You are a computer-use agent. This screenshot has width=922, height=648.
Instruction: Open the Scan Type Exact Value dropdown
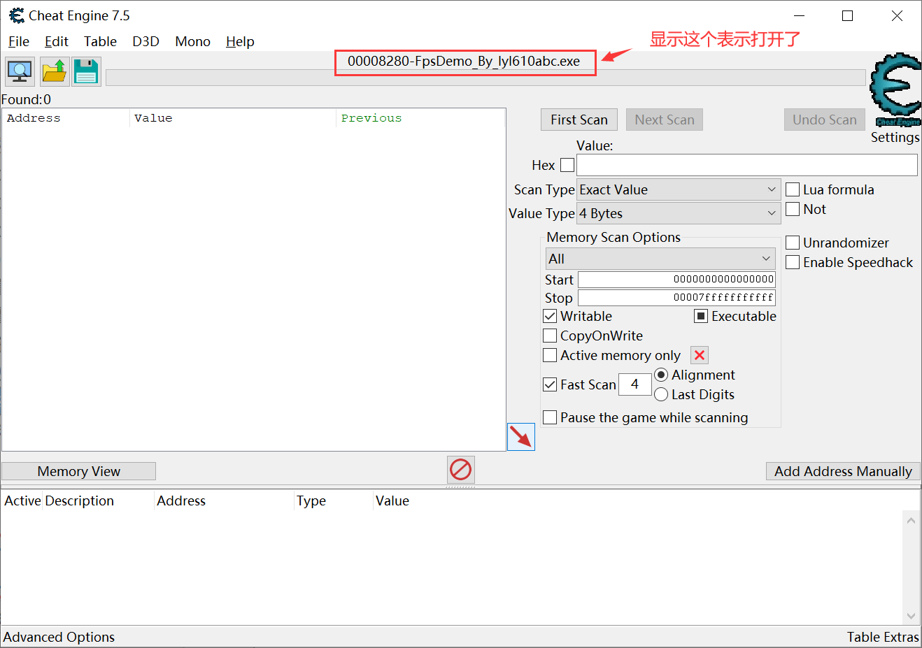point(679,189)
